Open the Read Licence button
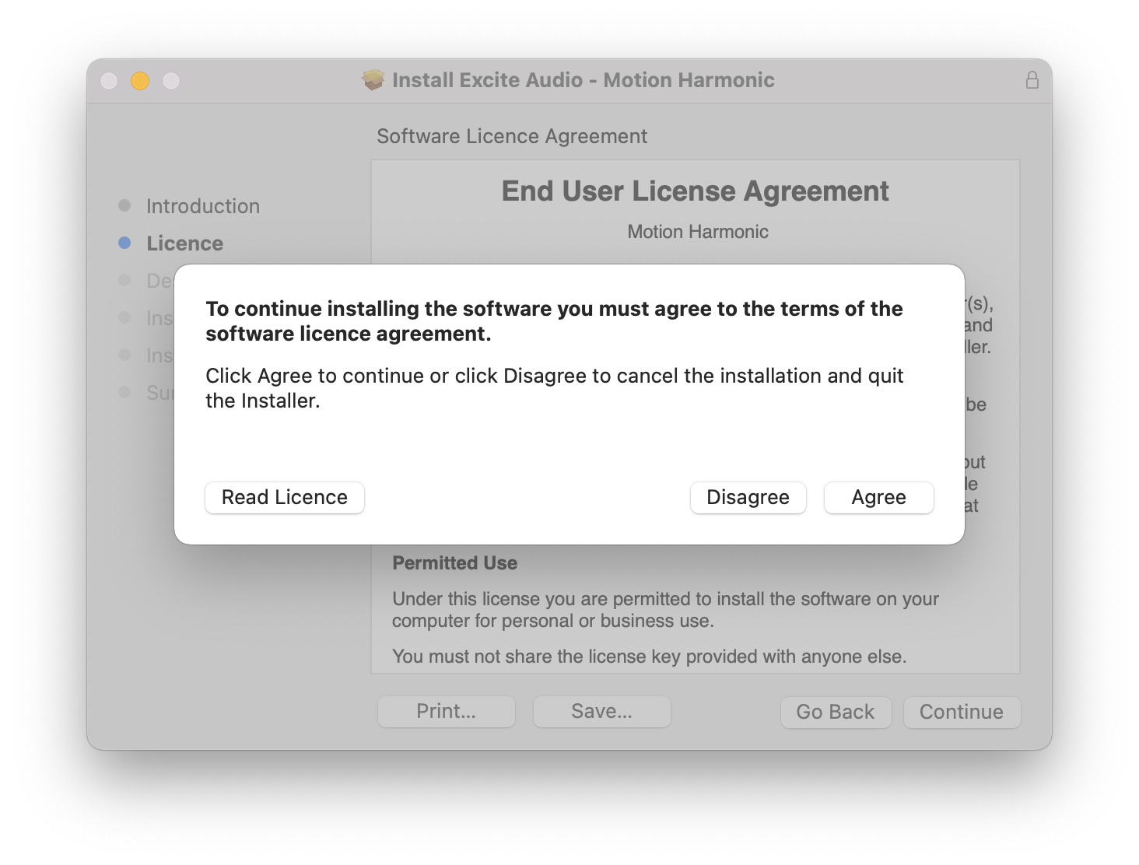The image size is (1139, 865). coord(285,497)
